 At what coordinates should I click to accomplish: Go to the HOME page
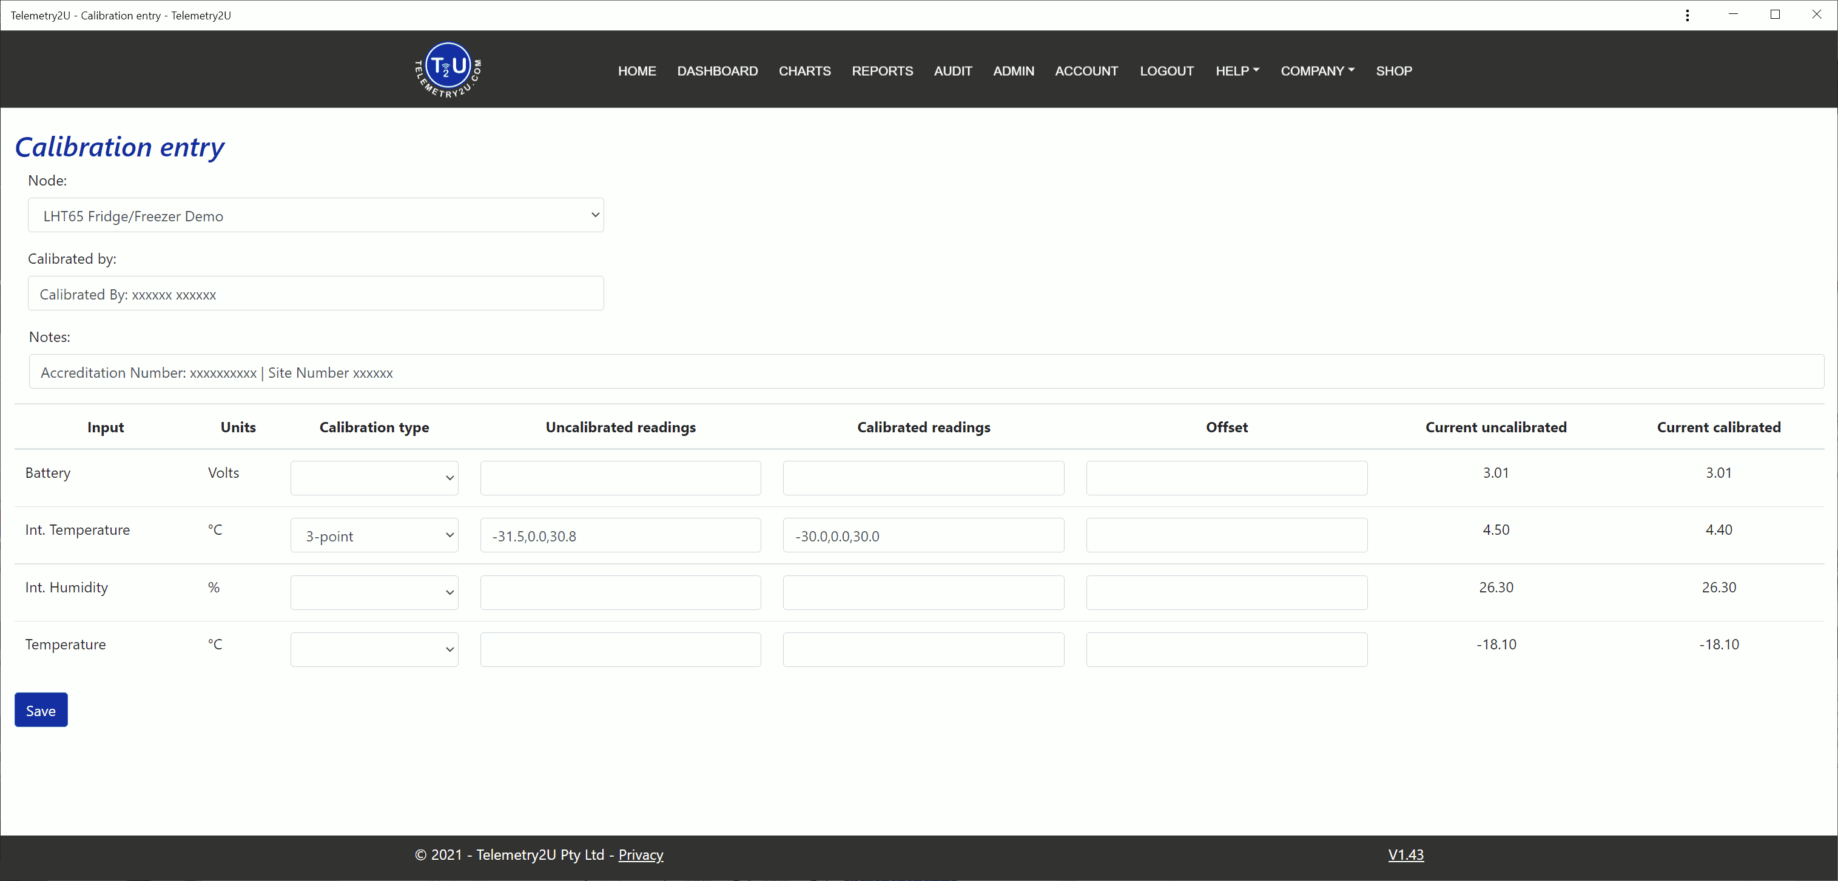click(636, 70)
